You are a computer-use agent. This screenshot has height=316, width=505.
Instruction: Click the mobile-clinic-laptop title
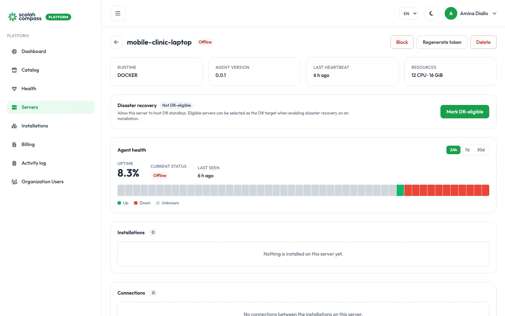click(x=159, y=42)
